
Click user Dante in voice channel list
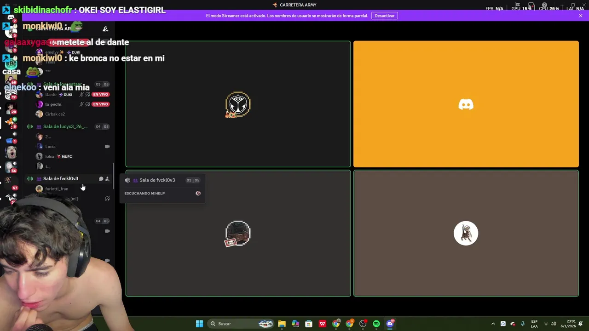pyautogui.click(x=51, y=94)
